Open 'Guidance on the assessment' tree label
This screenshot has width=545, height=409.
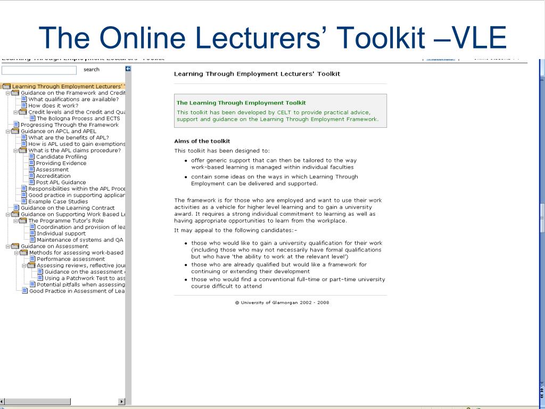pyautogui.click(x=85, y=272)
